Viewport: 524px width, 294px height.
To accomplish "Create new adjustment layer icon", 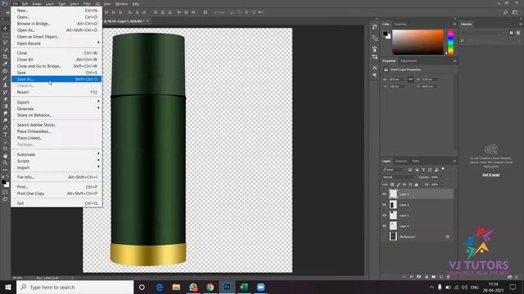I will point(426,277).
